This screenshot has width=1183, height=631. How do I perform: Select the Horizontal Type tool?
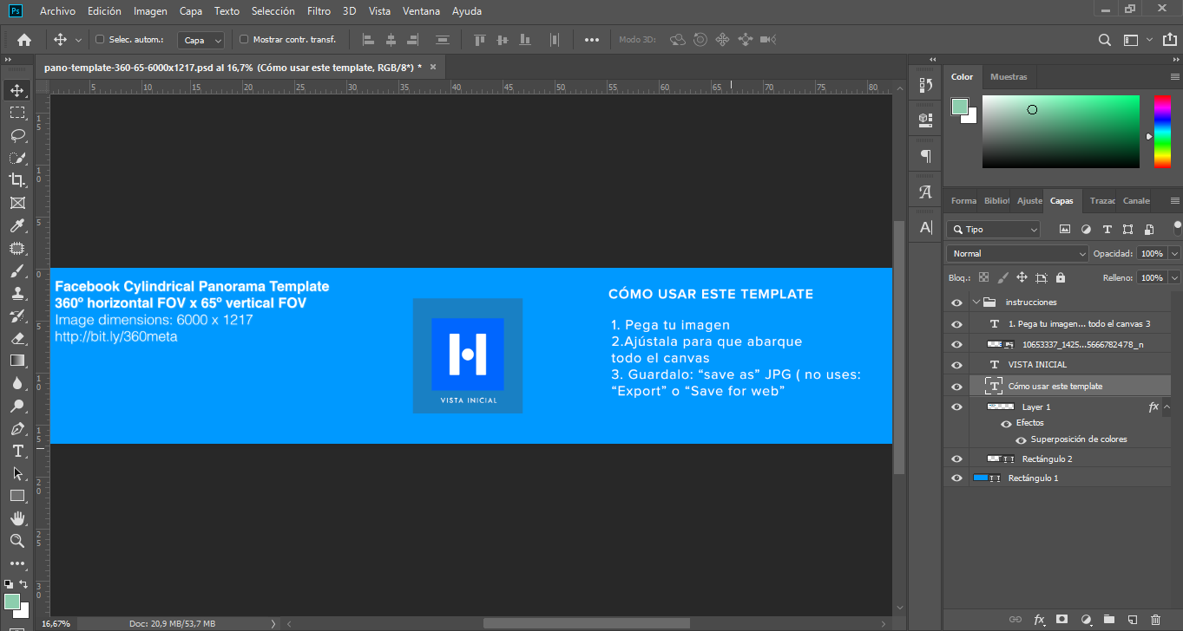point(17,451)
